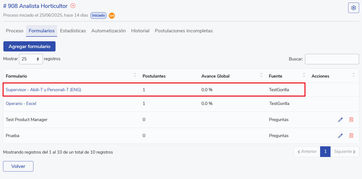Viewport: 362px width, 179px height.
Task: Switch to the Proceso tab
Action: click(x=15, y=31)
